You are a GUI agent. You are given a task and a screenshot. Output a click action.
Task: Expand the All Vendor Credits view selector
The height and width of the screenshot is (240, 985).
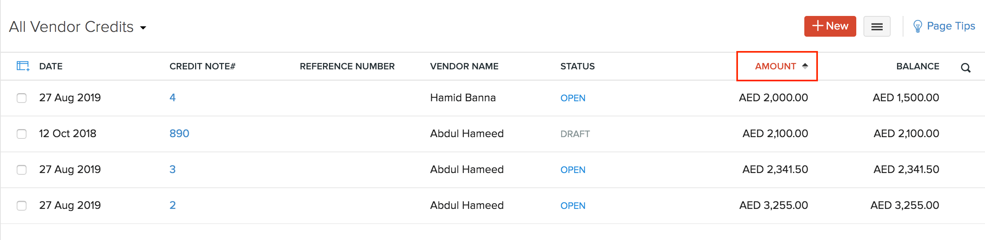pos(72,26)
